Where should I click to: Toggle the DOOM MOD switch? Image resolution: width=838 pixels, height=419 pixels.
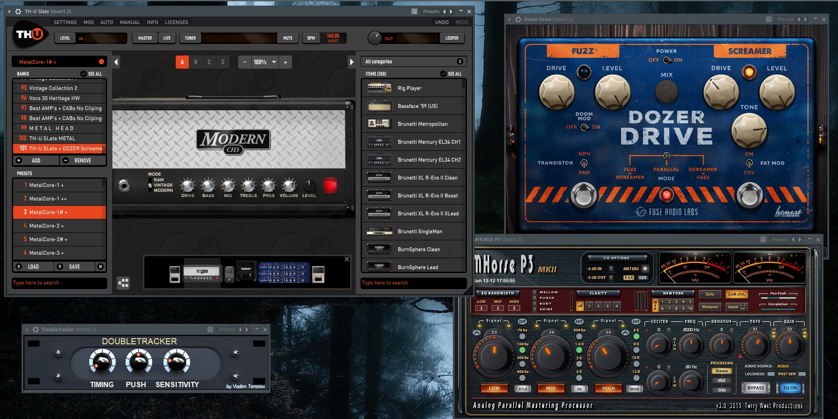tap(584, 127)
